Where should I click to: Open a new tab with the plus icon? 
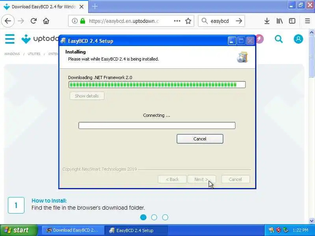pos(95,6)
